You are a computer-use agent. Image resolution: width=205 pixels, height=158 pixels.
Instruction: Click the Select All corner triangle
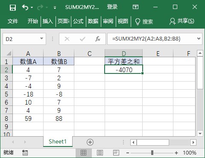coord(9,53)
